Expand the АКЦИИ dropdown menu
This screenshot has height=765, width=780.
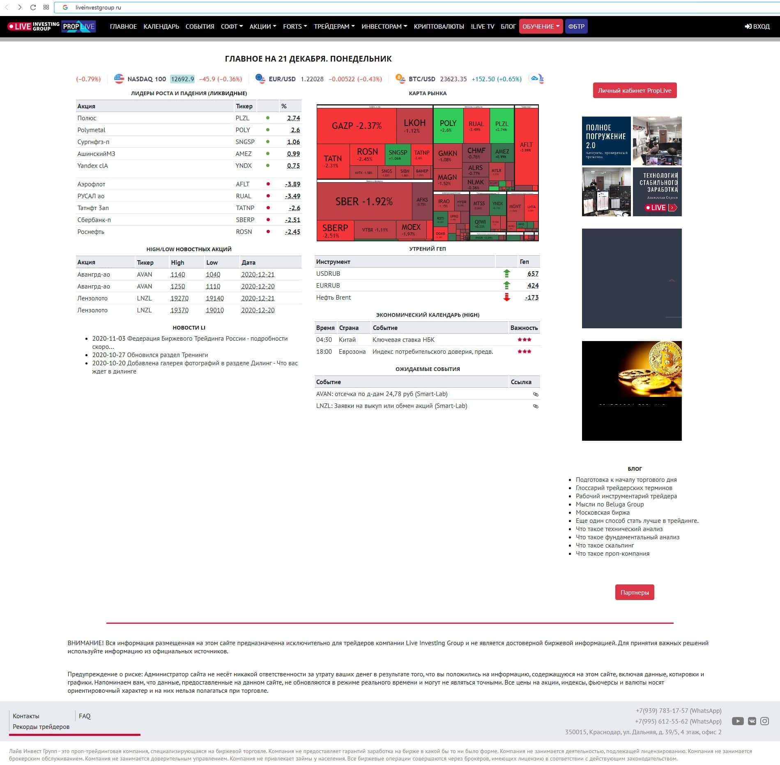tap(263, 26)
